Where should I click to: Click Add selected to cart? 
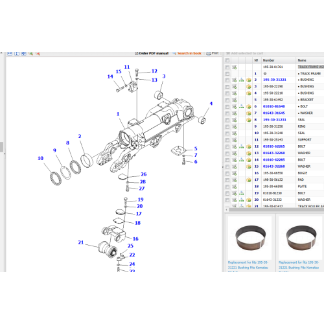244,53
